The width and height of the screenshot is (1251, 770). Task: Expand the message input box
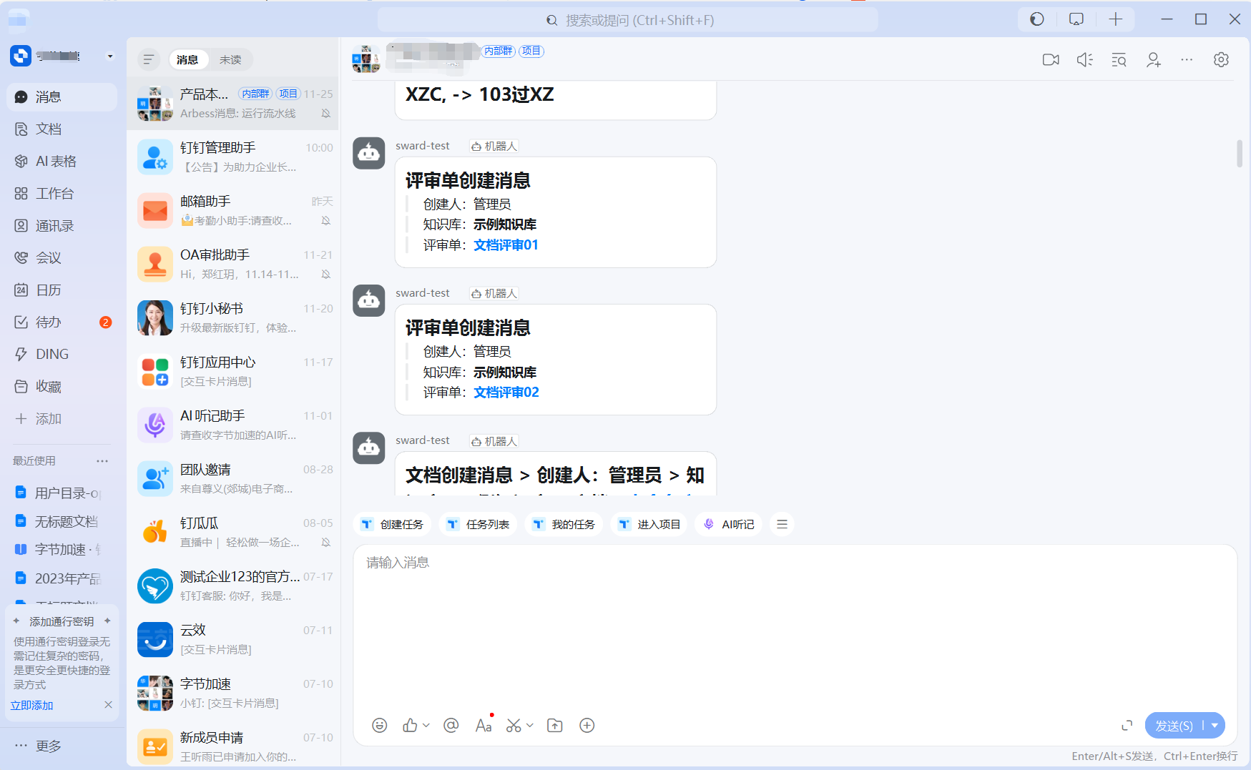[1127, 726]
